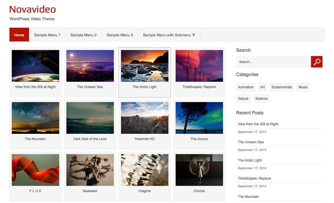Select the Nature category tag
Image resolution: width=334 pixels, height=203 pixels.
(243, 98)
